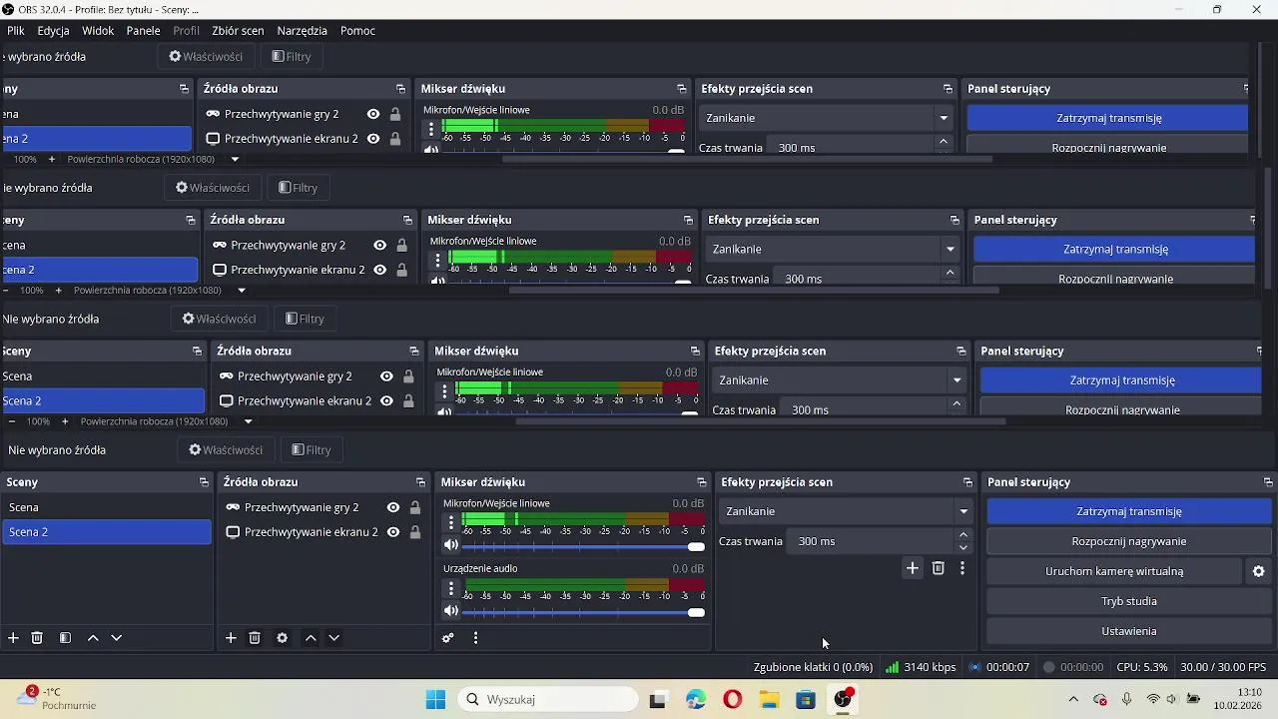Open the three-dot menu of Urządzenie audio
The image size is (1278, 719).
click(x=451, y=588)
